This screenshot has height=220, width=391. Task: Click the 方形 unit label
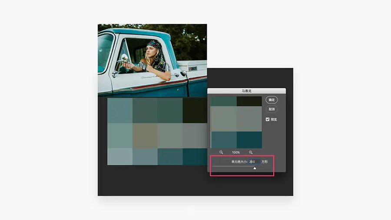(x=265, y=162)
